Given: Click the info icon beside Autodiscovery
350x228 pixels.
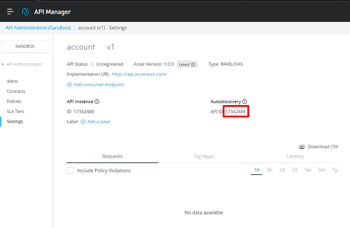Looking at the screenshot, I should tap(245, 101).
